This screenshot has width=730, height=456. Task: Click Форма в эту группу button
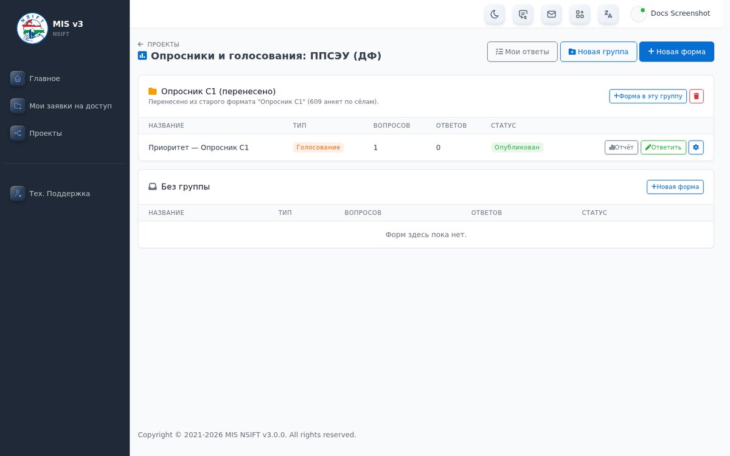click(x=648, y=96)
